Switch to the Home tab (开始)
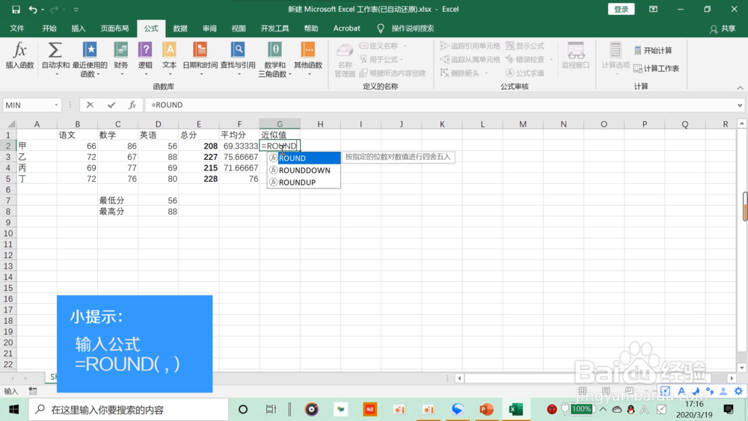The width and height of the screenshot is (748, 421). [x=49, y=28]
